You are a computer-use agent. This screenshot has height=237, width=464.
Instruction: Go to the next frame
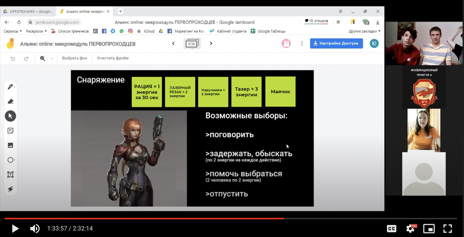(x=211, y=43)
